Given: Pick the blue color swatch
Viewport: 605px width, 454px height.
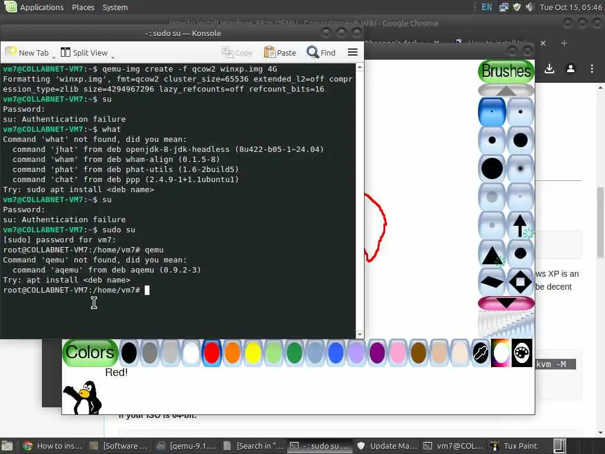Looking at the screenshot, I should (336, 353).
